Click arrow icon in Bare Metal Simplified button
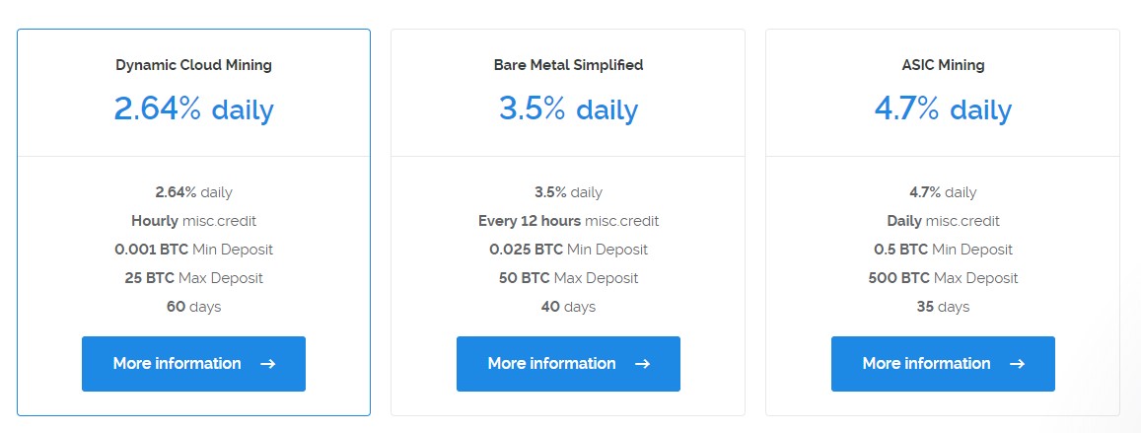1141x433 pixels. click(x=642, y=364)
